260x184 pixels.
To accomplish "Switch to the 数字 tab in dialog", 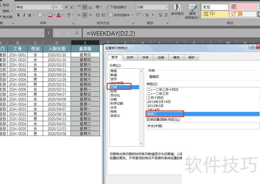I will tap(115, 58).
